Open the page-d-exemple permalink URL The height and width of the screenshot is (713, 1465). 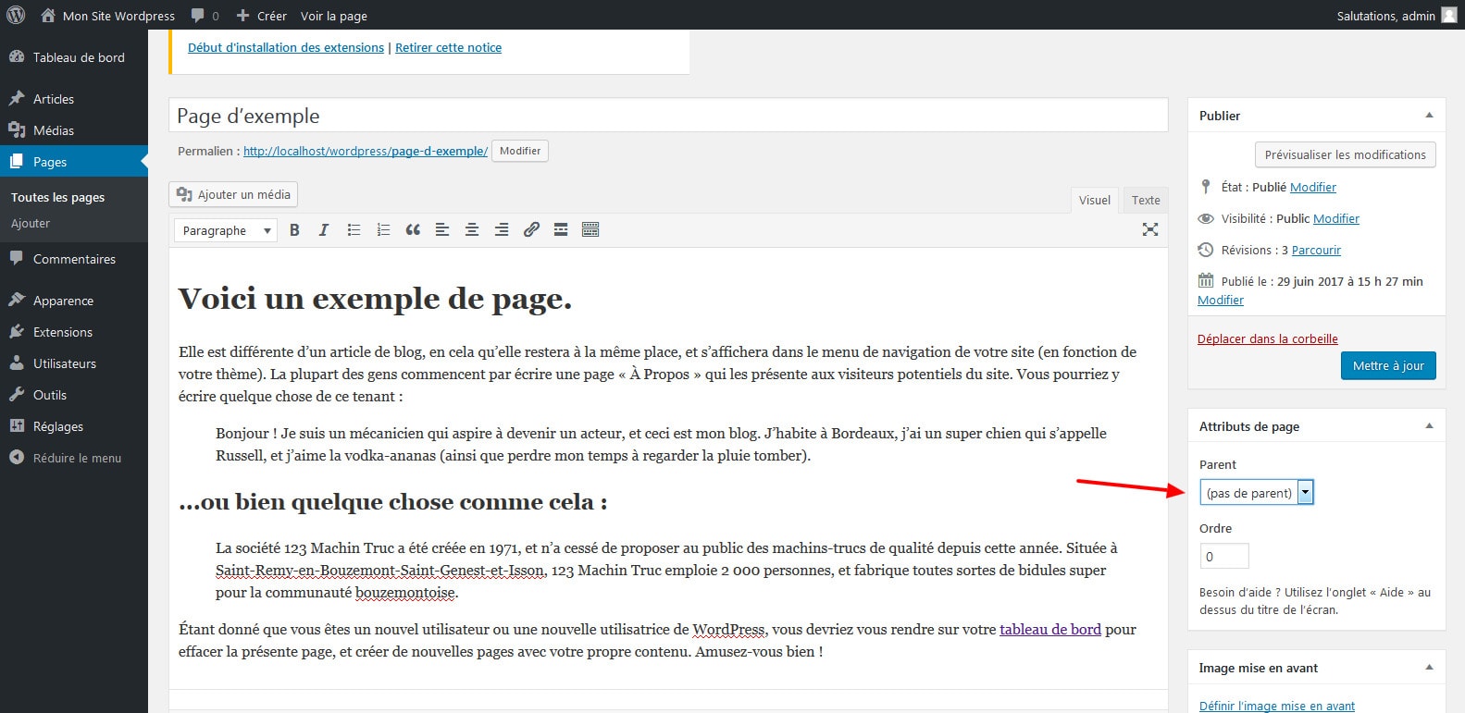coord(366,151)
